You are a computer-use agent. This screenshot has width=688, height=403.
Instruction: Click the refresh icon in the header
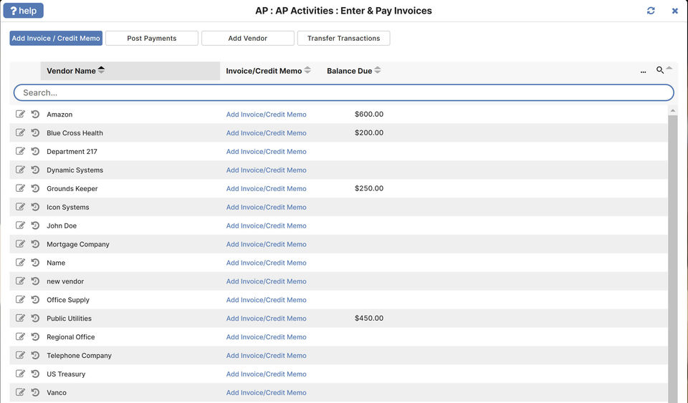tap(651, 11)
